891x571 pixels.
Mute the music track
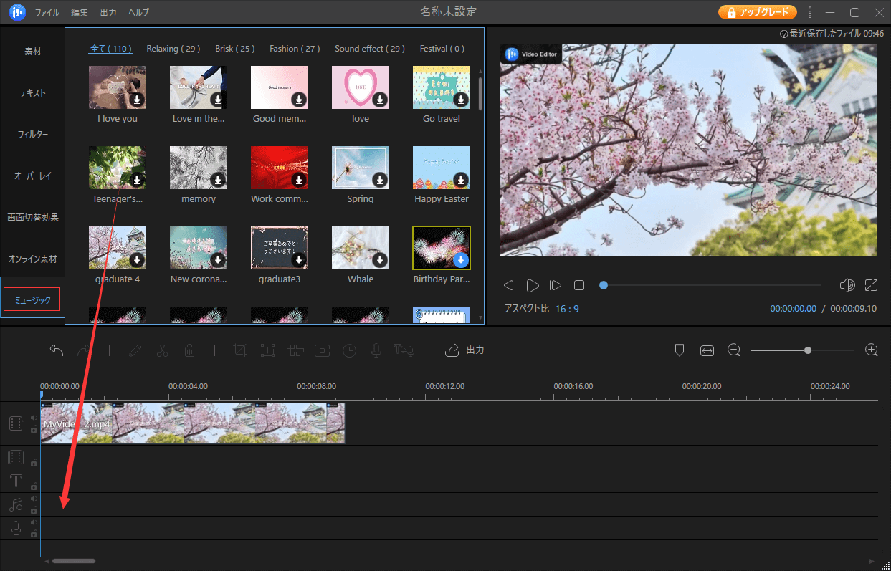pyautogui.click(x=34, y=499)
